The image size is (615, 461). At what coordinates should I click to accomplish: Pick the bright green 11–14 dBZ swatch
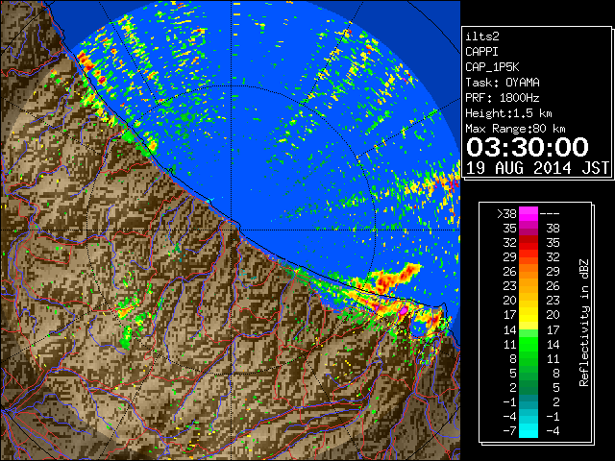coord(529,344)
